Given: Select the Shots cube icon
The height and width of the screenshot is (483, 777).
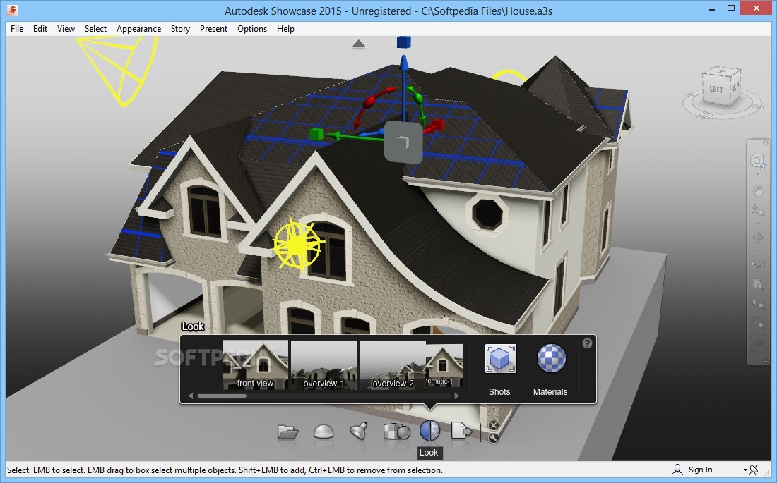Looking at the screenshot, I should (500, 359).
